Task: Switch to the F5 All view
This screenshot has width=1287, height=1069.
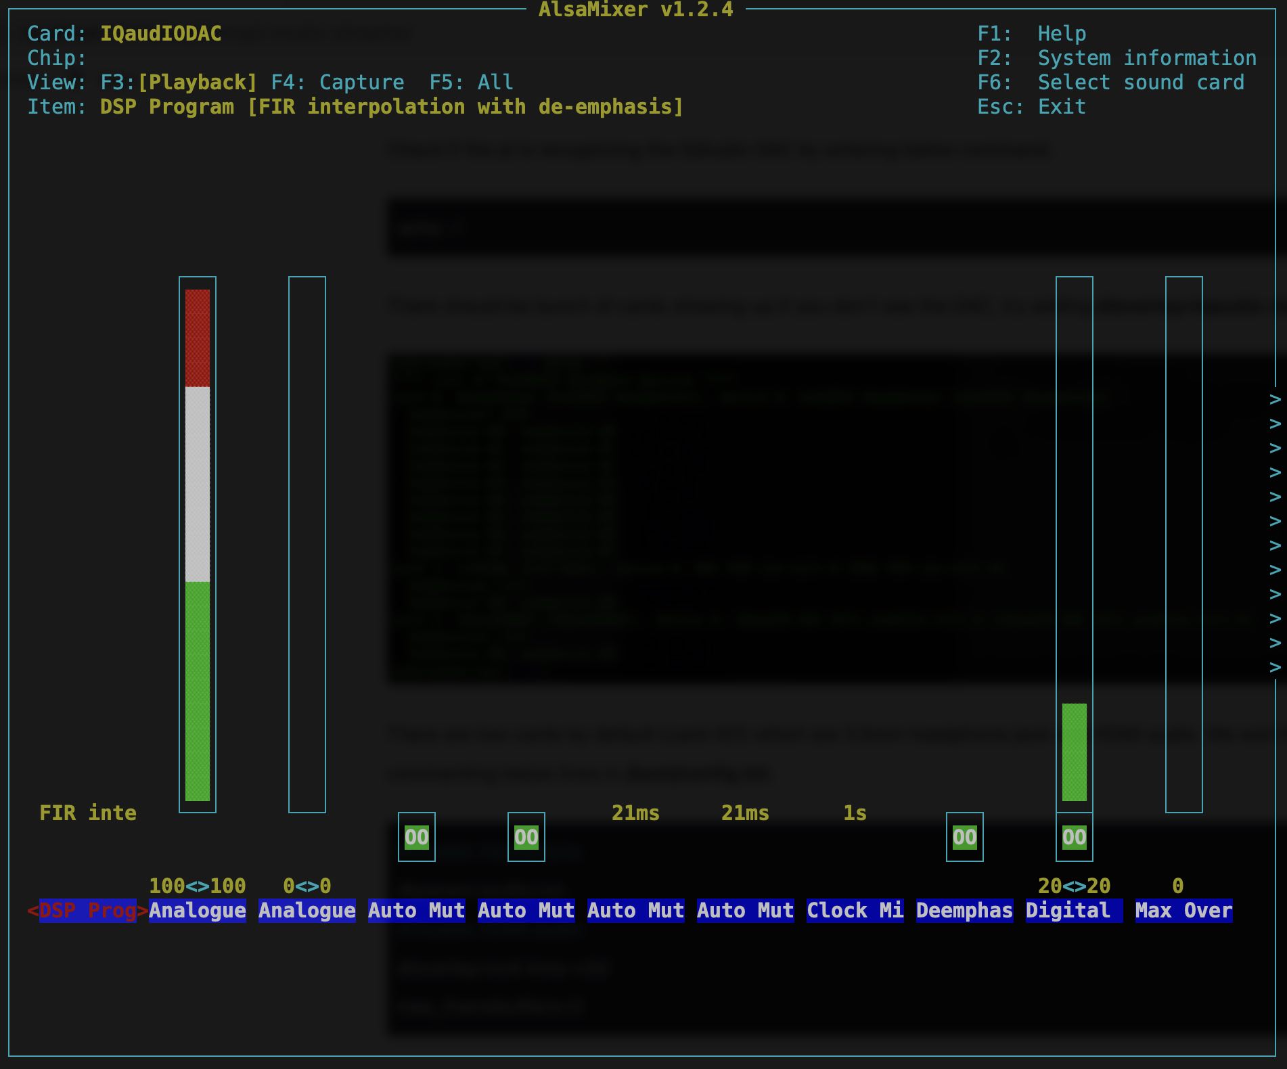Action: point(471,83)
